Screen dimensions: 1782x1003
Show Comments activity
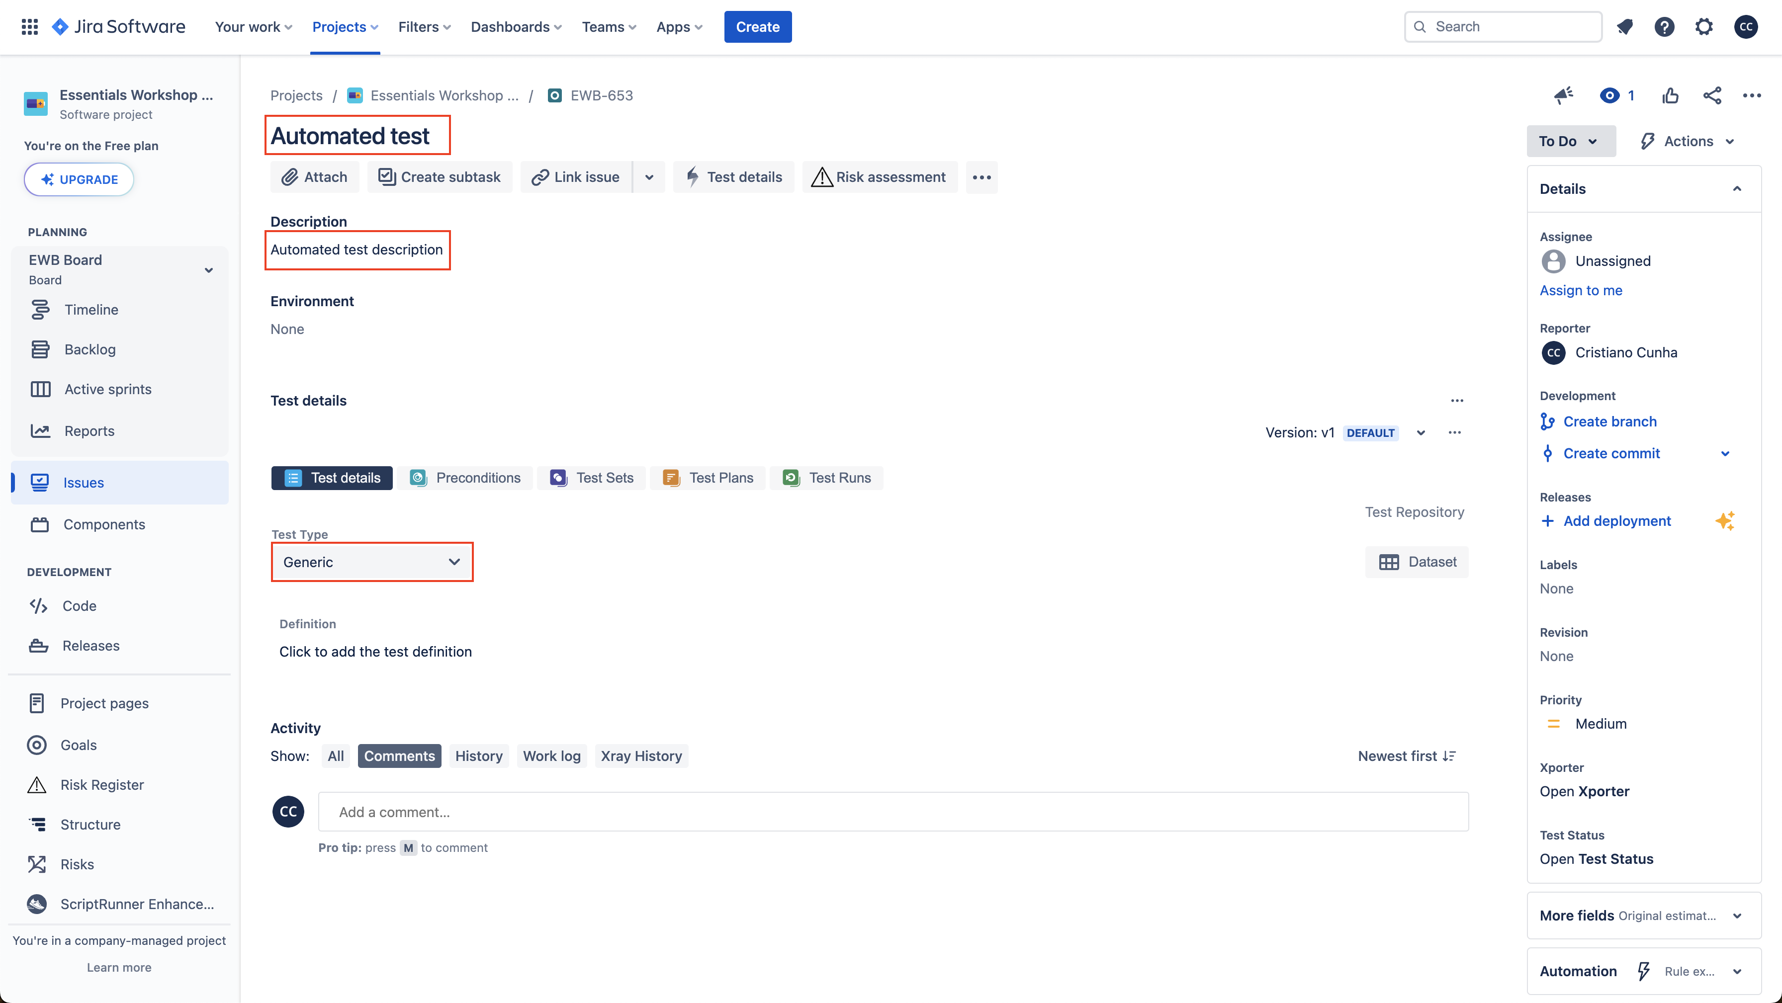pos(399,756)
